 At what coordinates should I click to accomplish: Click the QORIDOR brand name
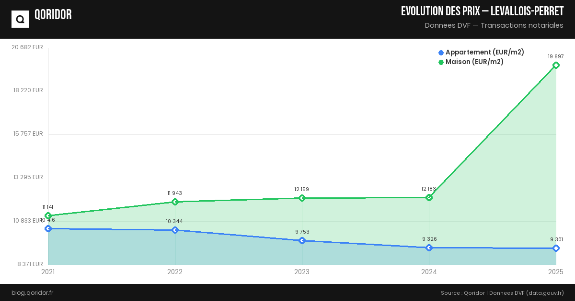click(x=53, y=15)
